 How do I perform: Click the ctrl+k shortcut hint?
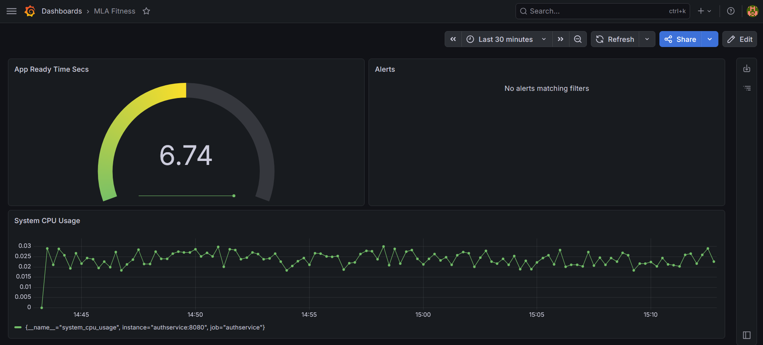pyautogui.click(x=677, y=11)
